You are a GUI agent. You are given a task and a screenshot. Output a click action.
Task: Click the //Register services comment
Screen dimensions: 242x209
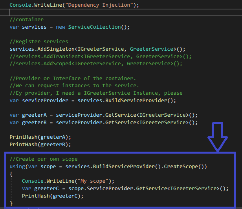pyautogui.click(x=39, y=42)
